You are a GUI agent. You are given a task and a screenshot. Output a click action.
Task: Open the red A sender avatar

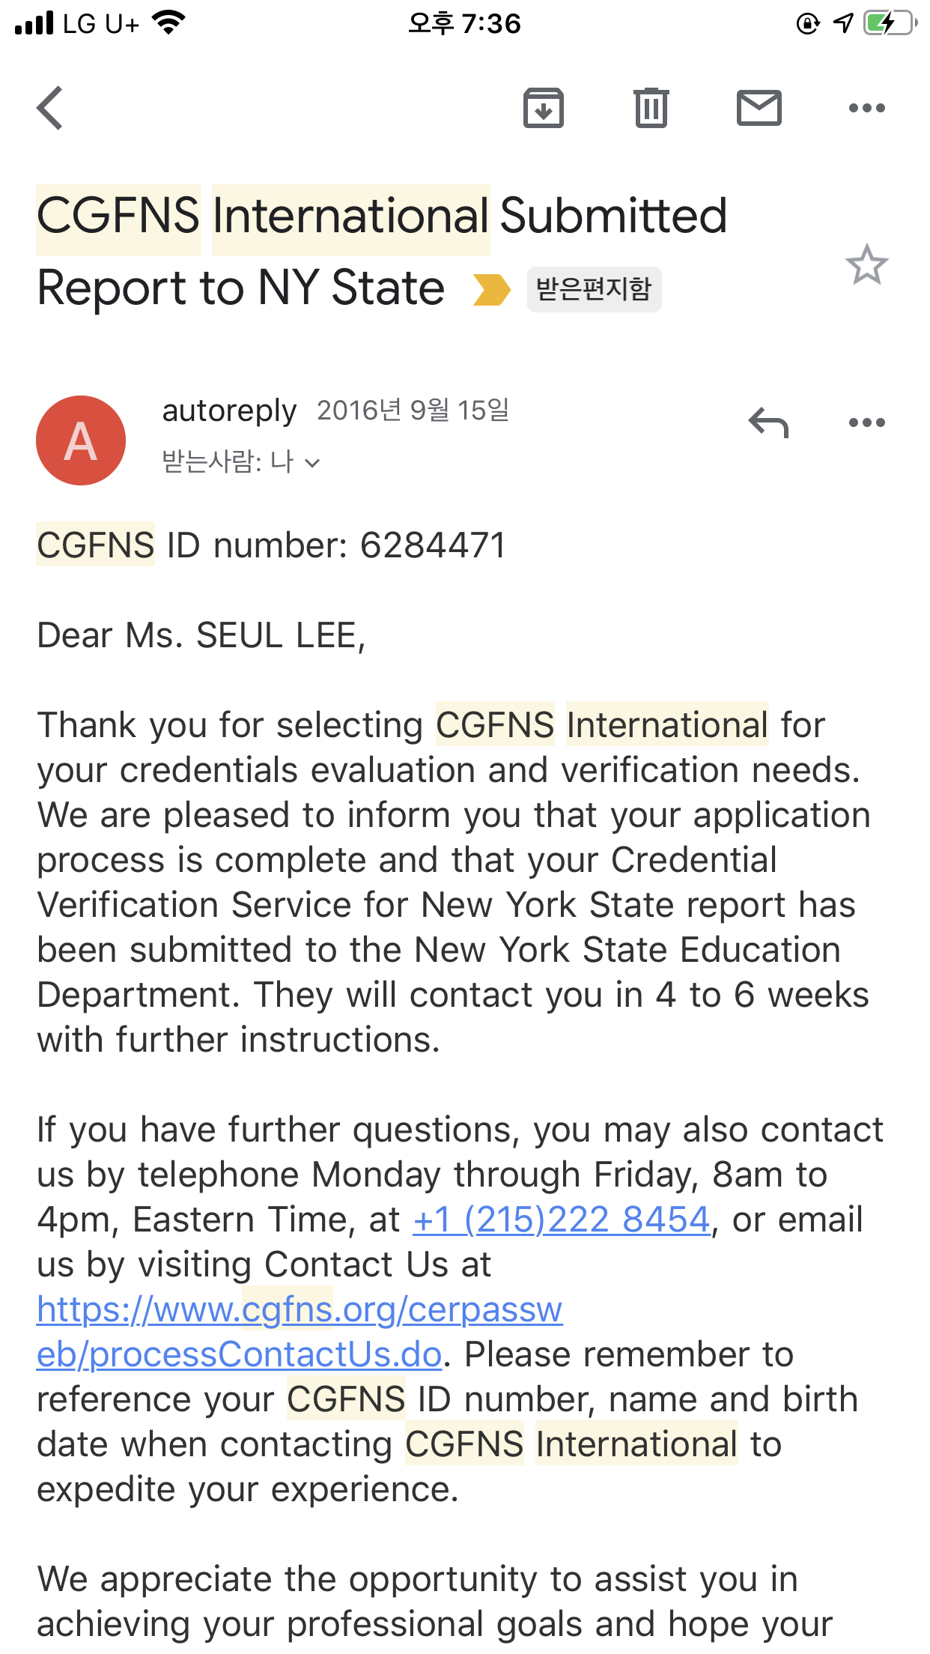pyautogui.click(x=81, y=440)
